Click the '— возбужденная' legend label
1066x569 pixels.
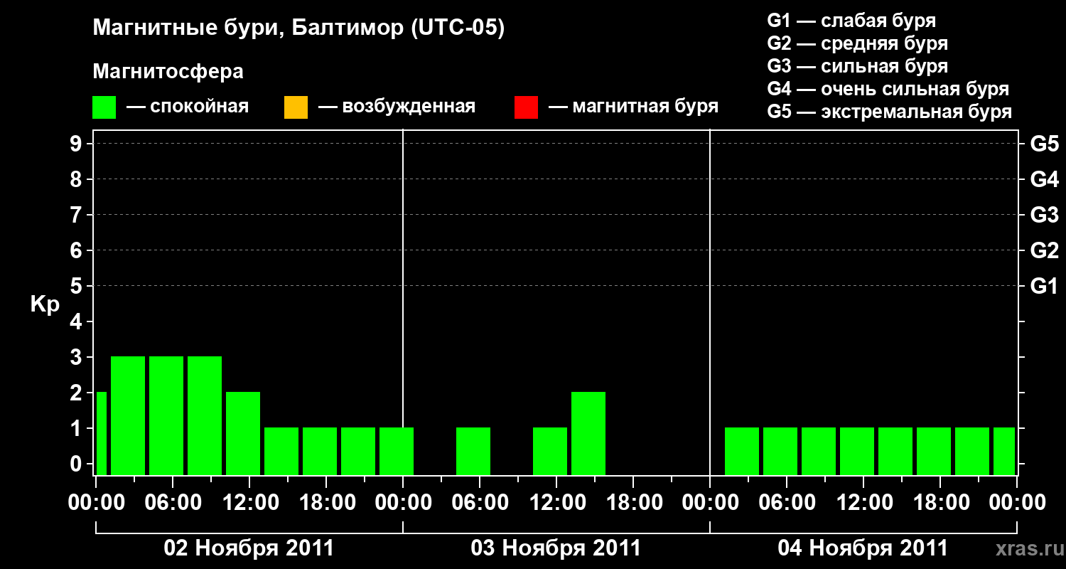tap(397, 107)
